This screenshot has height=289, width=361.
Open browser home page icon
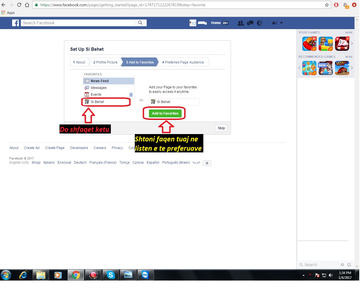[27, 5]
